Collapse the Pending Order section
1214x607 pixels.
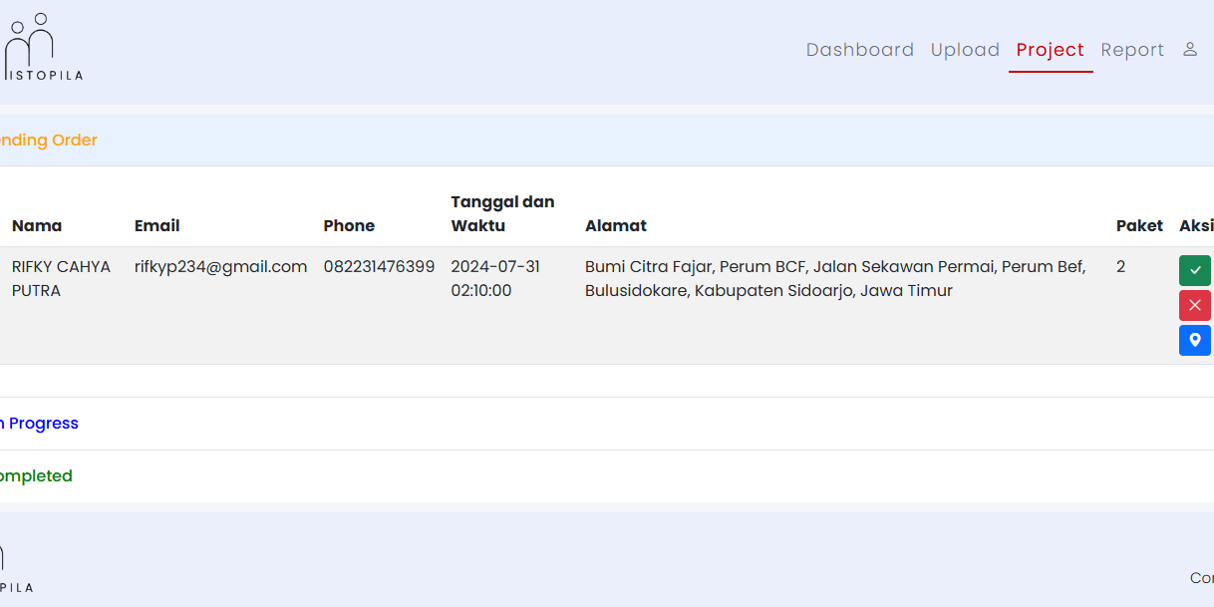pyautogui.click(x=48, y=141)
